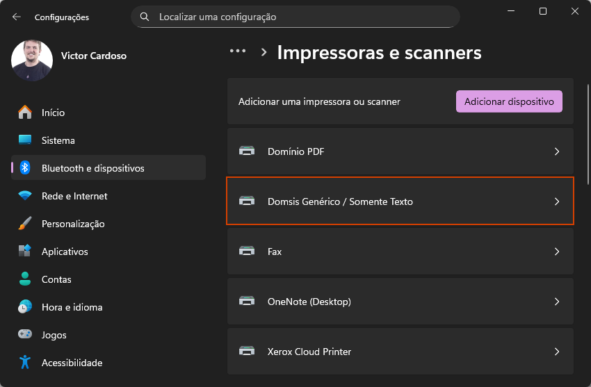This screenshot has height=387, width=591.
Task: Select Hora e idioma menu item
Action: [72, 307]
